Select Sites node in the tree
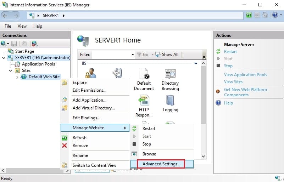284x182 pixels. 26,70
